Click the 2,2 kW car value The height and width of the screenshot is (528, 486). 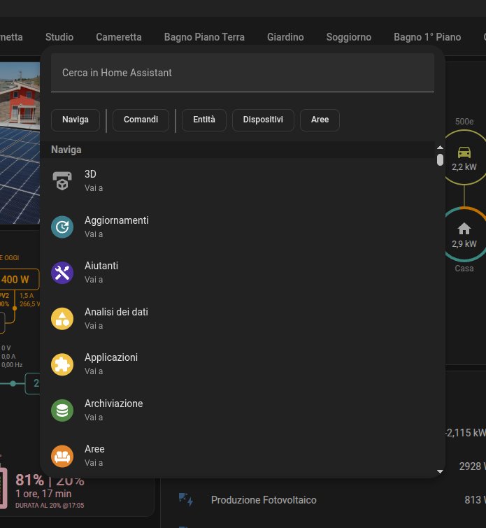(x=464, y=167)
